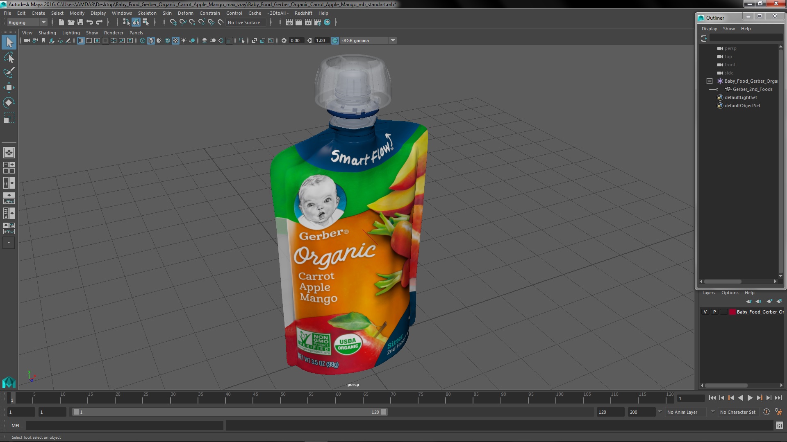Step forward one key

(x=759, y=398)
